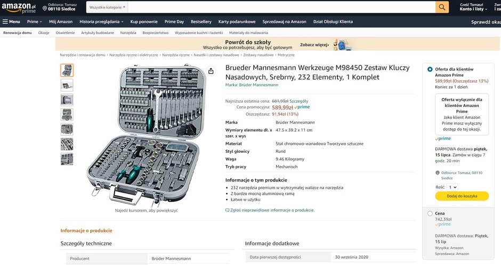Click location icon by Odbiorca: Tomasz, 08110
The width and height of the screenshot is (501, 265).
(x=438, y=173)
